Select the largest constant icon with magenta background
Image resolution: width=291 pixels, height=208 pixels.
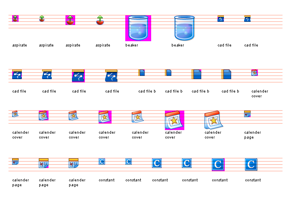click(x=218, y=165)
